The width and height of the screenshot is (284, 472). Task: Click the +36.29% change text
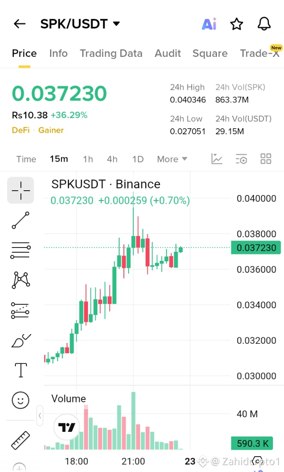(69, 115)
